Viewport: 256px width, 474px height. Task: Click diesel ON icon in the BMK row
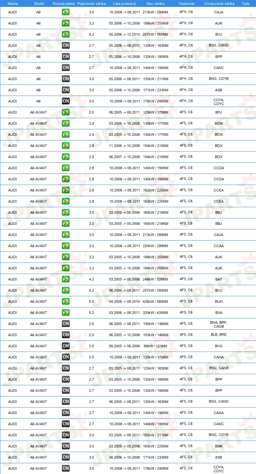[x=66, y=447]
